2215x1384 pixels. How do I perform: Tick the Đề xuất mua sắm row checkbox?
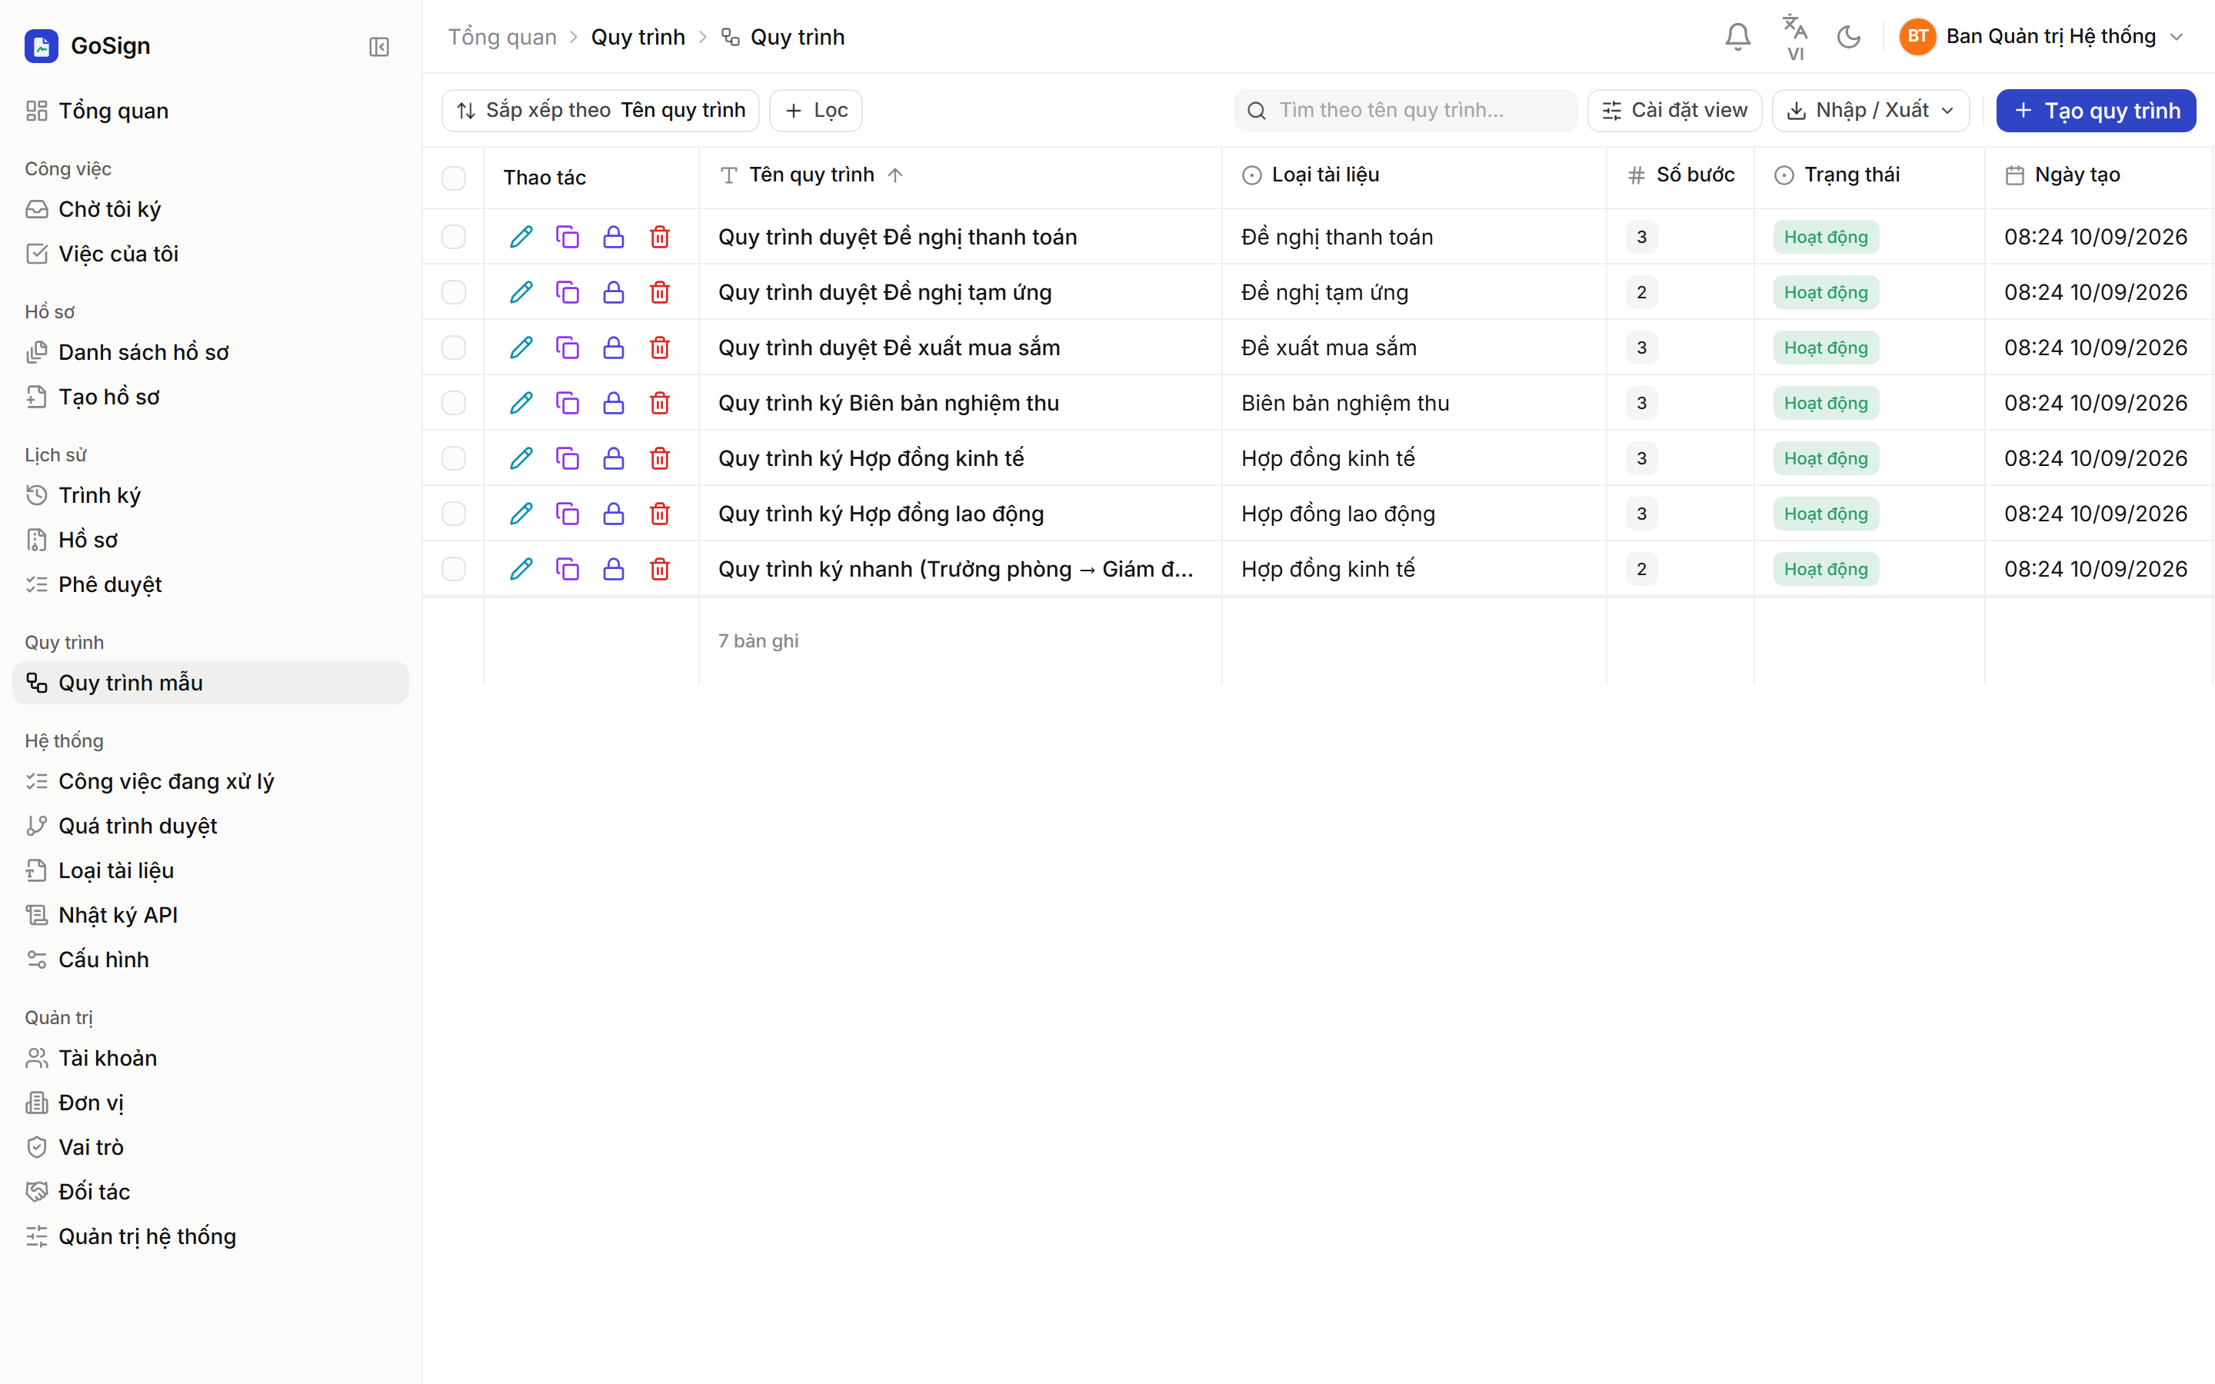454,348
